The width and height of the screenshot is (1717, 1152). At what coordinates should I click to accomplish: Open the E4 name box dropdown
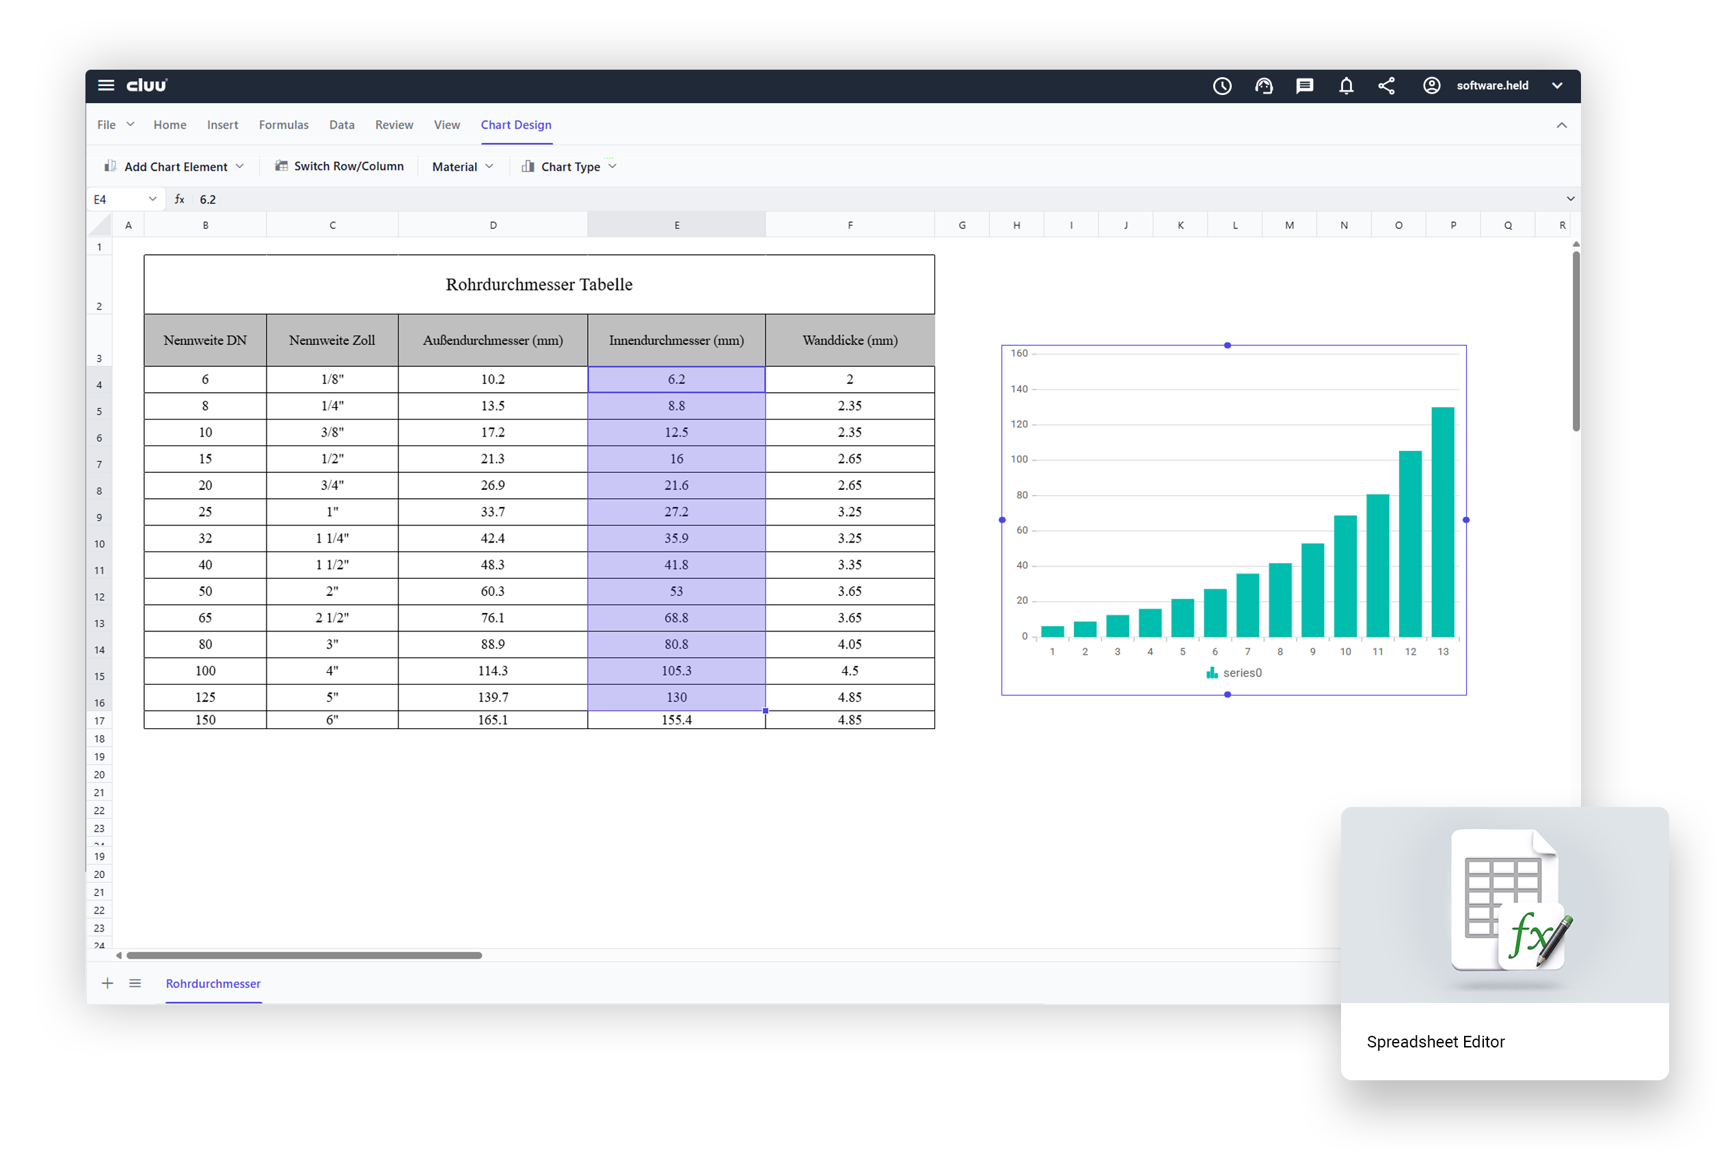152,199
